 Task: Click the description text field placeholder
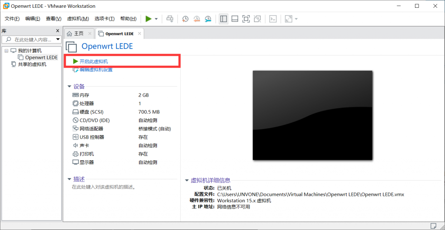pos(103,187)
